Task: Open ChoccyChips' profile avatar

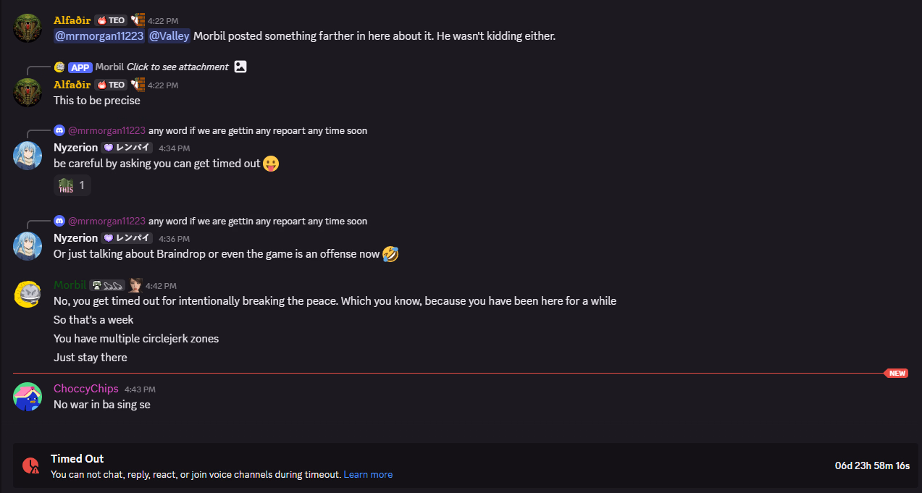Action: click(x=28, y=397)
